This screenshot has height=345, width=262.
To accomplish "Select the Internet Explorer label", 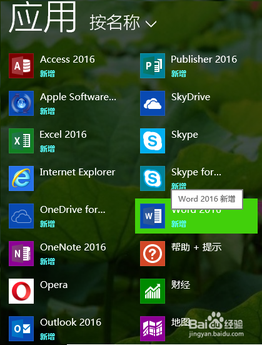I will point(78,172).
